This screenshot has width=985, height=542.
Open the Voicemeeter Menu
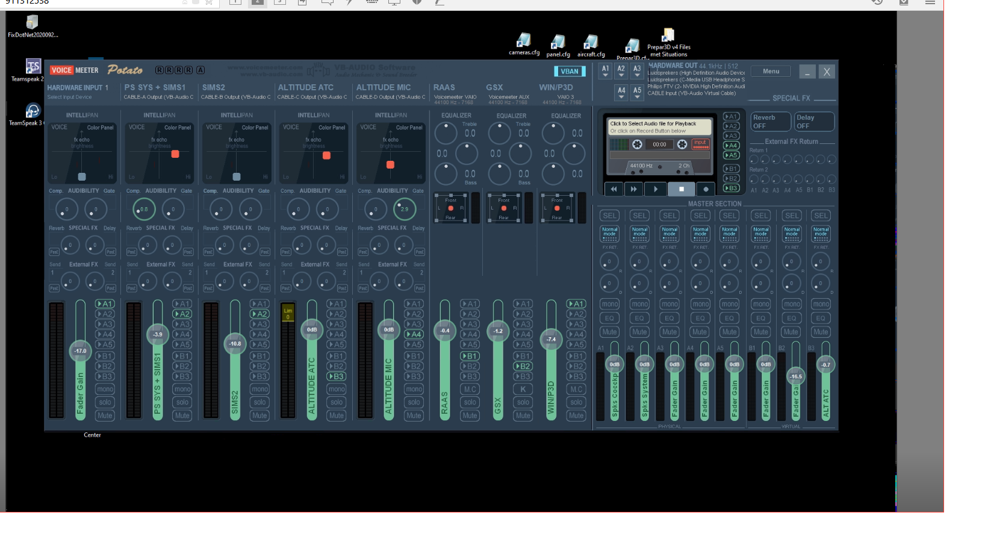[x=771, y=71]
